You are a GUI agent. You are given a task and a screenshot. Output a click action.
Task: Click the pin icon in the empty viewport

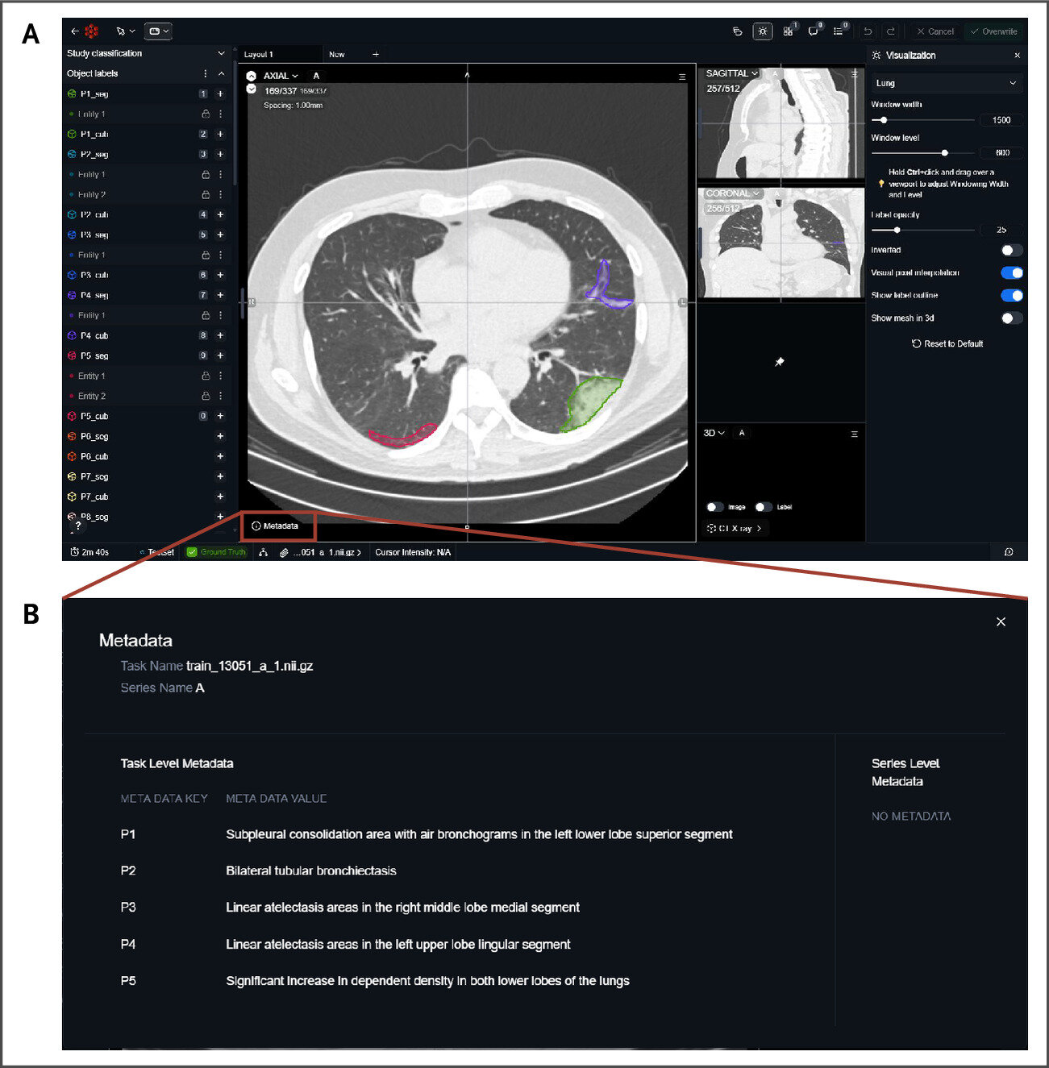pos(780,362)
